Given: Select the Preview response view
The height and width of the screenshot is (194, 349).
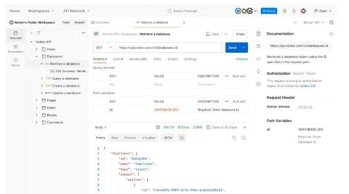Looking at the screenshot, I should [130, 138].
